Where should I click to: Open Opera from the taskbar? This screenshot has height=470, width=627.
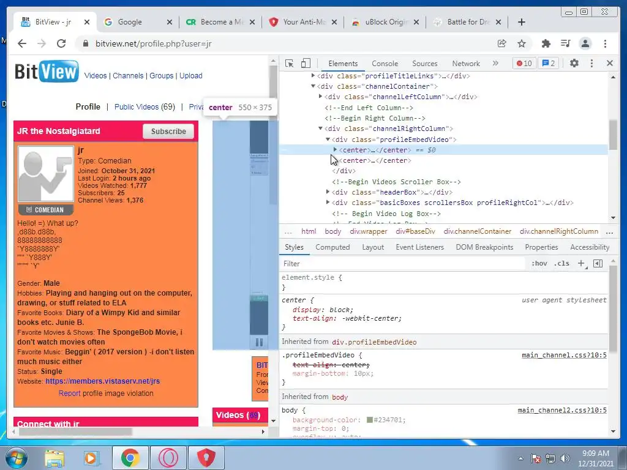168,458
